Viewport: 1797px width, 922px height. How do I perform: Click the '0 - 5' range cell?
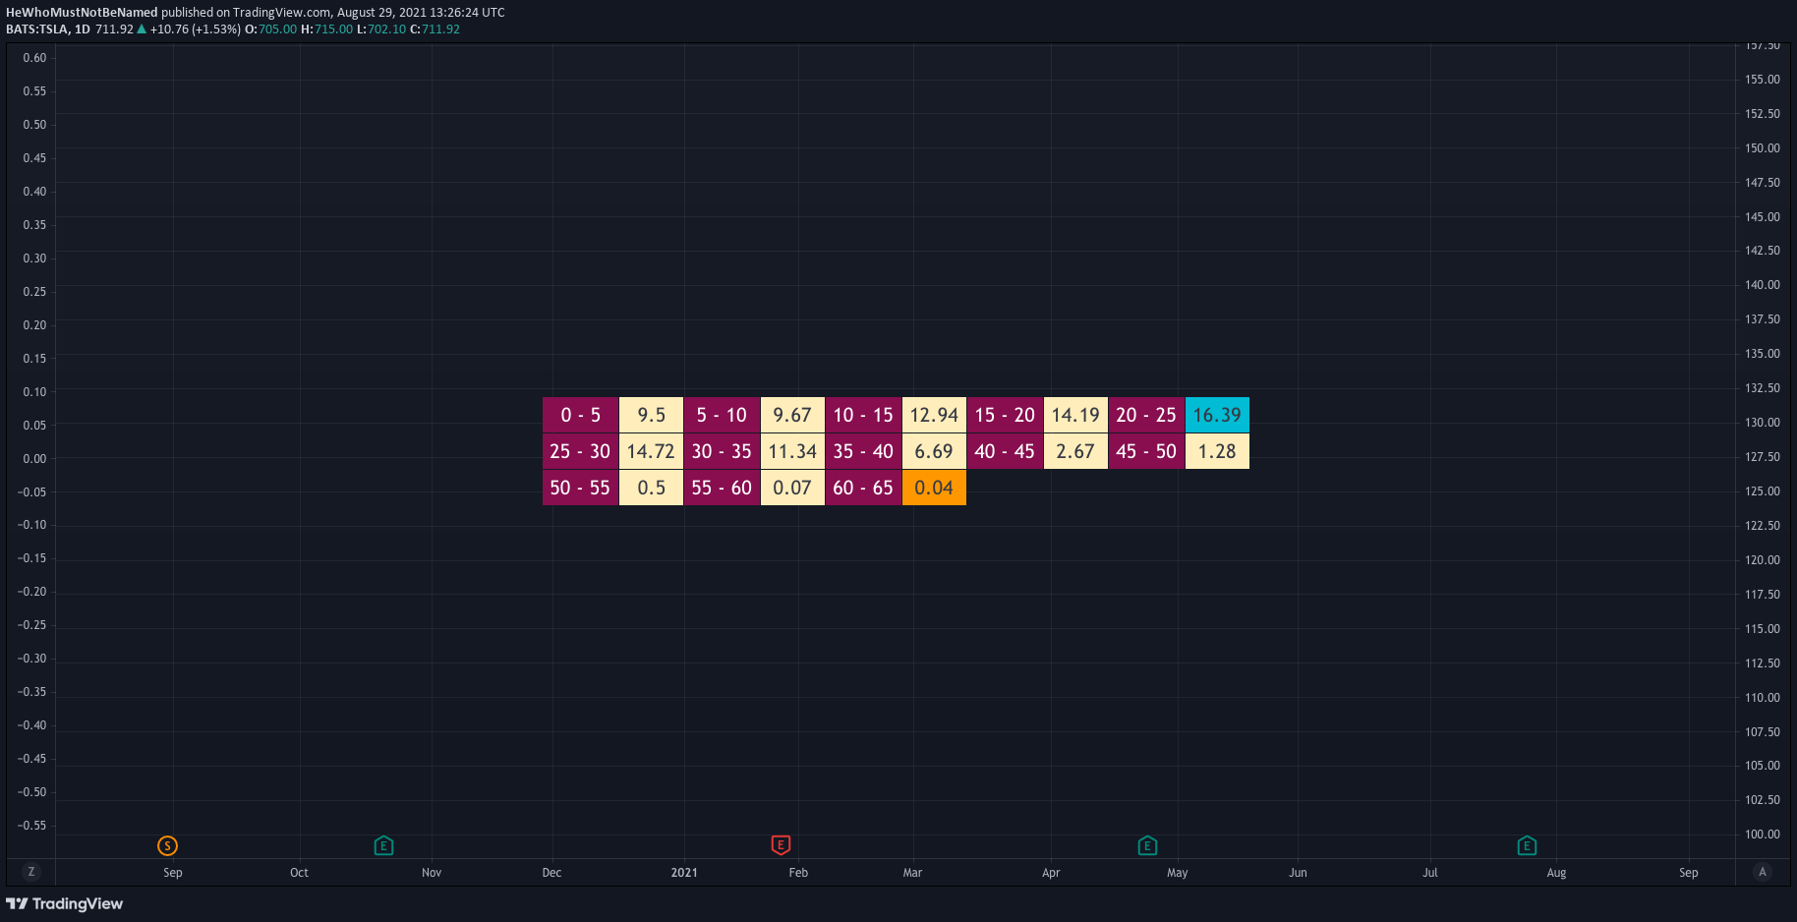coord(580,415)
